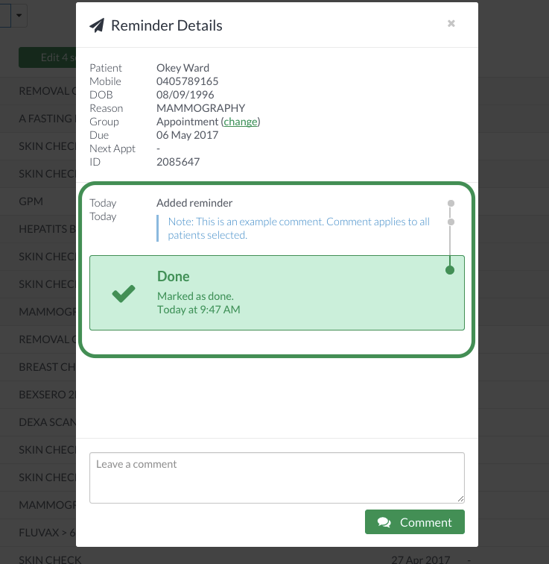Select the FLUVAX reminder row

tap(38, 533)
